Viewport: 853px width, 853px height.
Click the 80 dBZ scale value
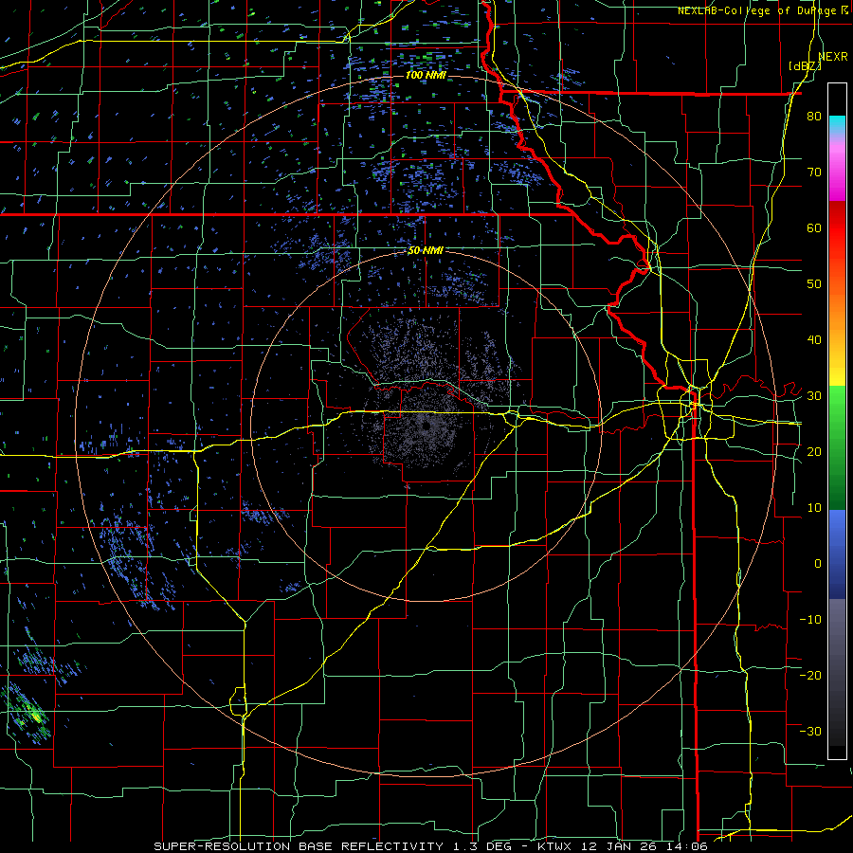[x=814, y=117]
